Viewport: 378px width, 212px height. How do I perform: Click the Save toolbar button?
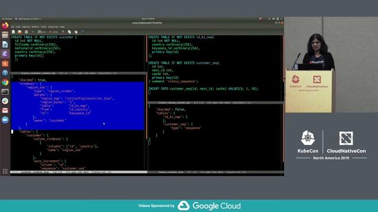[x=42, y=32]
